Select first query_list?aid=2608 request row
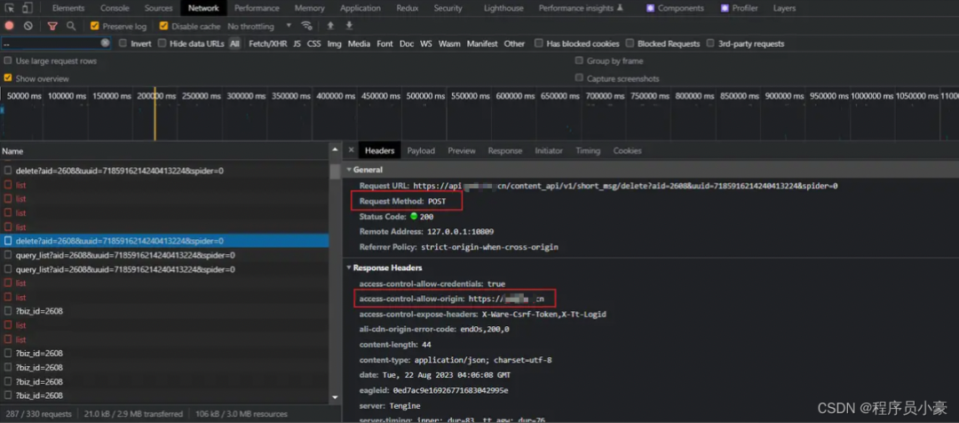Screen dimensions: 959x423 (164, 255)
